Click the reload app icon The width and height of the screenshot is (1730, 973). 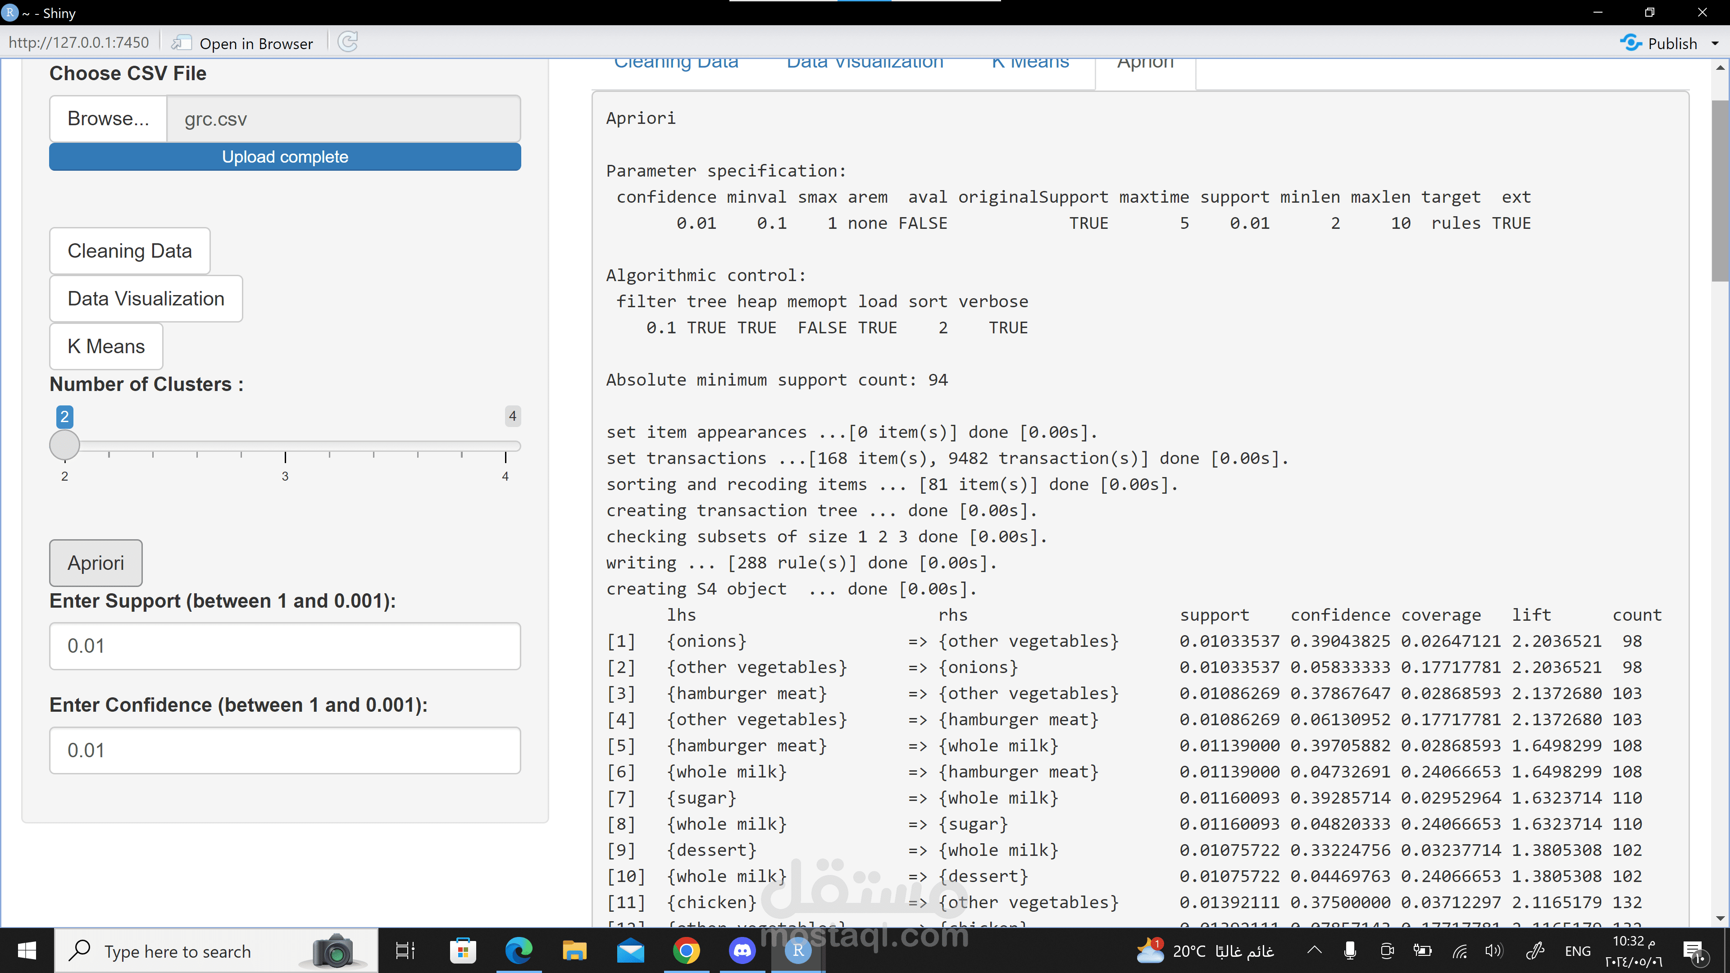348,42
